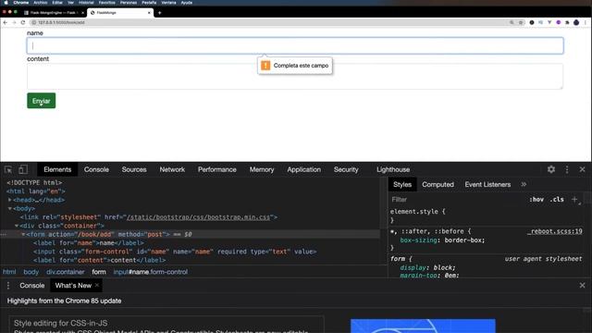Open the Chrome profile avatar

pos(576,22)
